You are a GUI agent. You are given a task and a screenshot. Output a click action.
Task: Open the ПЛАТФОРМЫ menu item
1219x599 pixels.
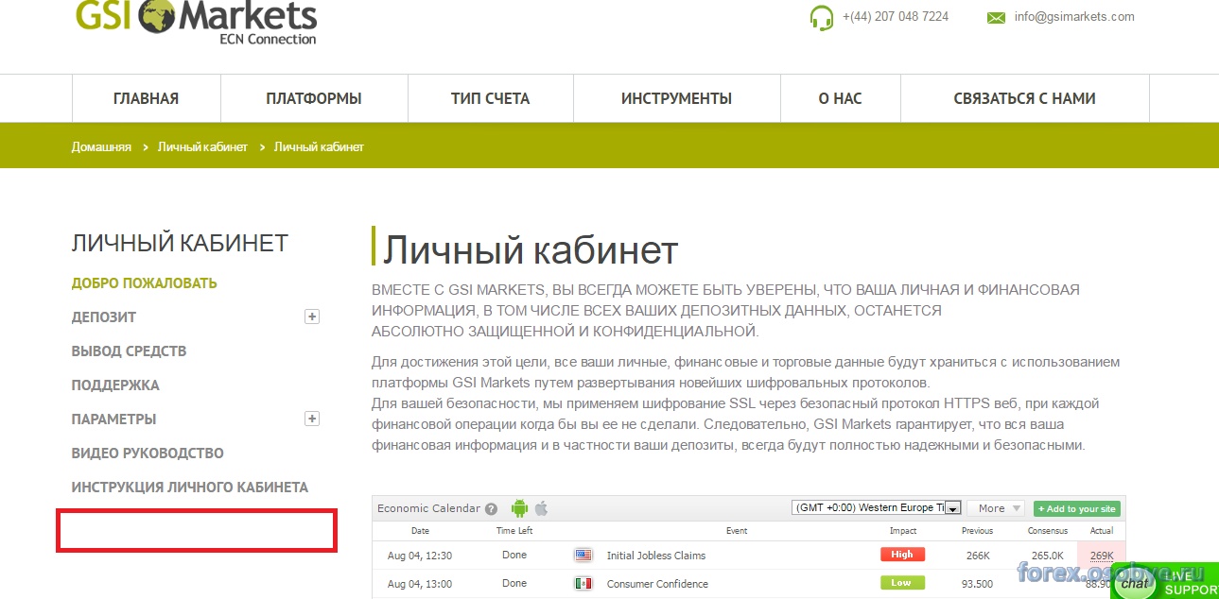pos(314,98)
